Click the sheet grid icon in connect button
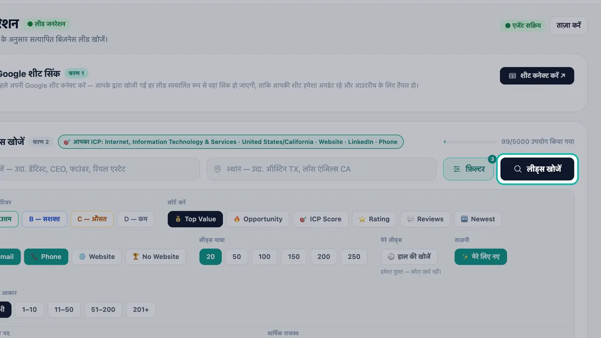The width and height of the screenshot is (601, 338). click(x=512, y=75)
